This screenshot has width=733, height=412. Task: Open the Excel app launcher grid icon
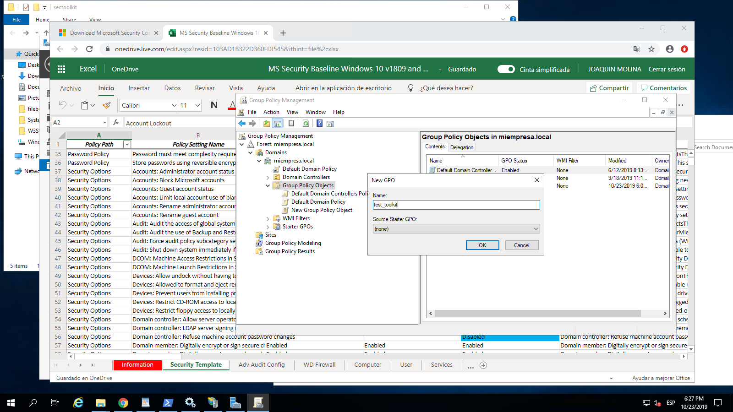pyautogui.click(x=61, y=69)
